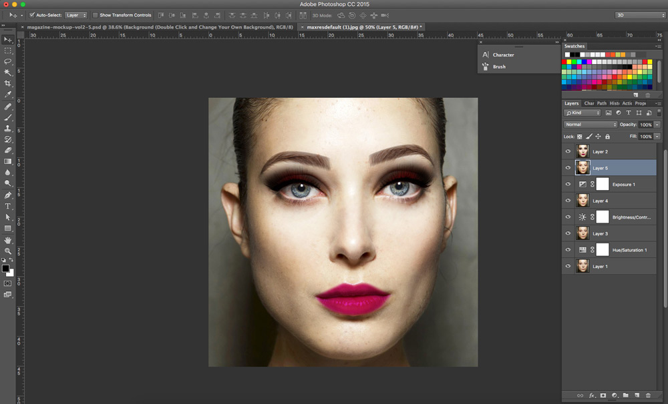Open the layer style fx menu
The image size is (668, 404).
pos(591,395)
